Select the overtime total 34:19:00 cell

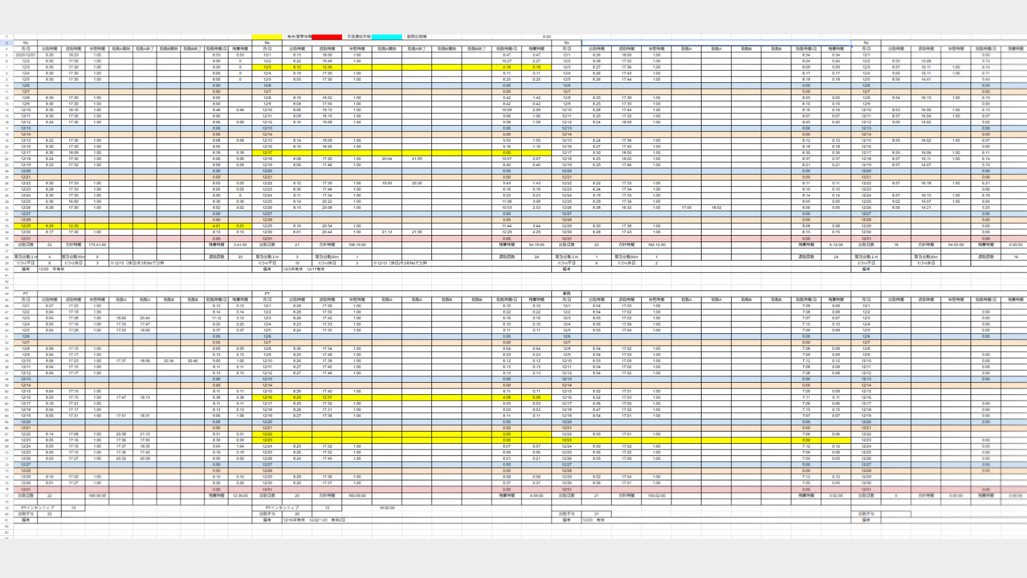pos(536,245)
